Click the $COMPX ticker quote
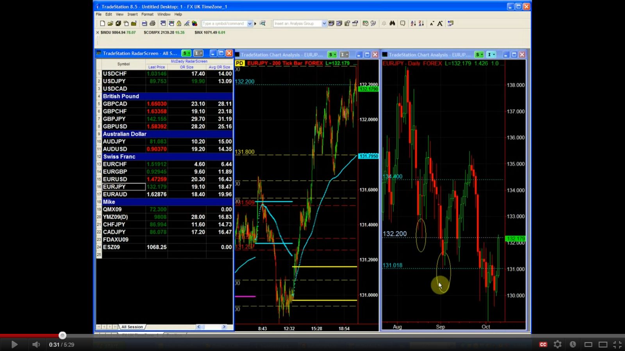The image size is (625, 351). point(164,32)
